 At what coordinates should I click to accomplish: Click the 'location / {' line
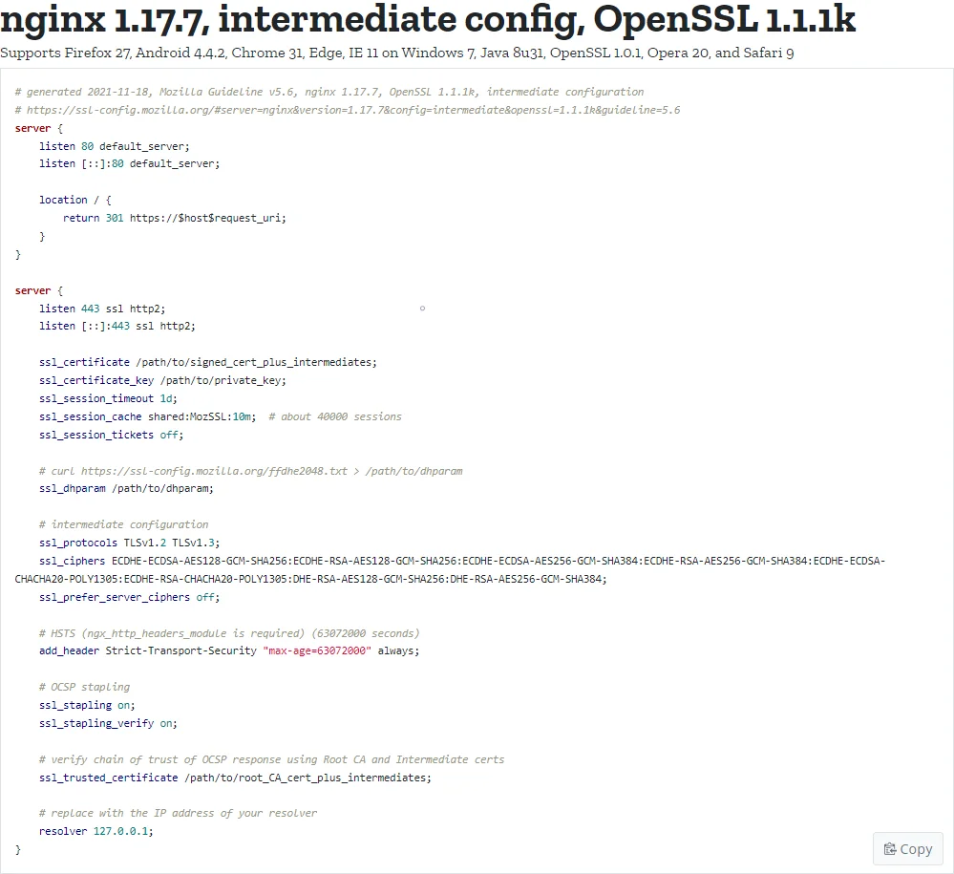click(x=75, y=200)
